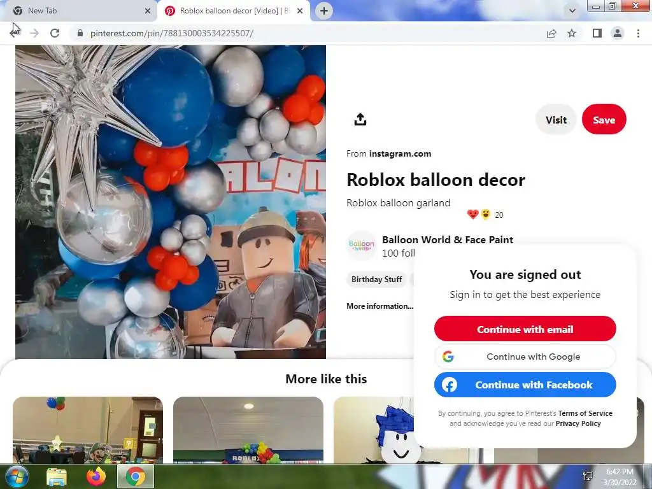Open the Terms of Service link
652x489 pixels.
pyautogui.click(x=585, y=413)
